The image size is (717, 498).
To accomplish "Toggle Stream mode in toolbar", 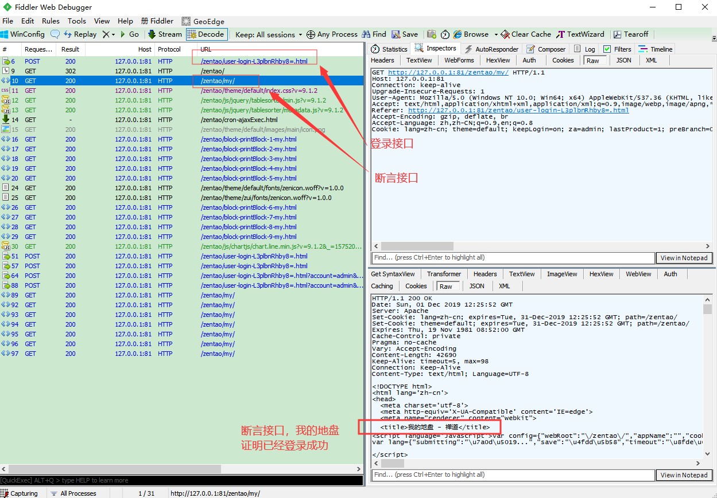I will tap(165, 34).
